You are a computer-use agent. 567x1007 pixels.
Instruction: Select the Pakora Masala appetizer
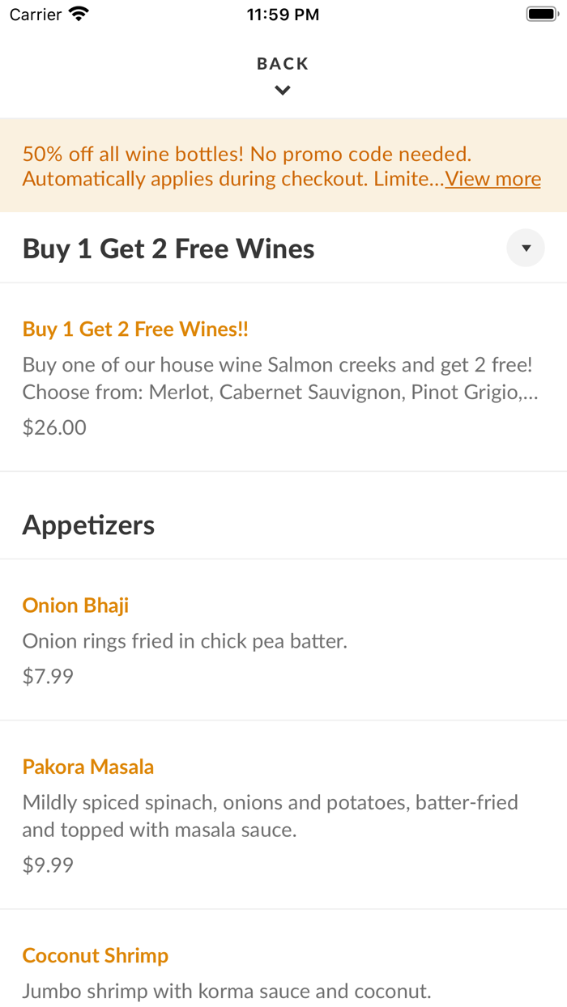click(x=87, y=766)
